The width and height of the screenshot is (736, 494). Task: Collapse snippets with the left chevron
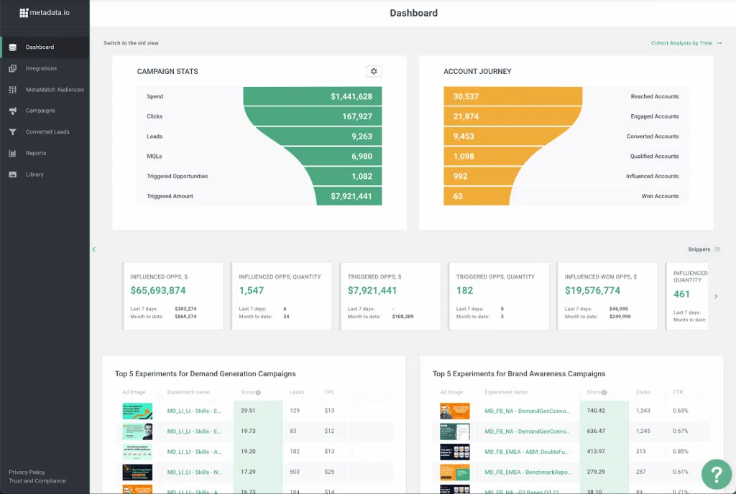coord(93,249)
